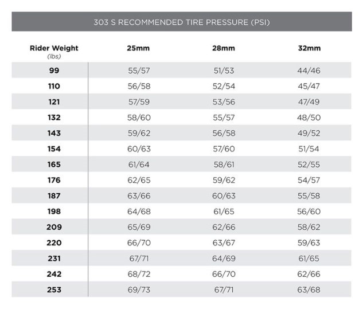Select the 143 rider weight row label
The image size is (363, 313).
click(54, 133)
